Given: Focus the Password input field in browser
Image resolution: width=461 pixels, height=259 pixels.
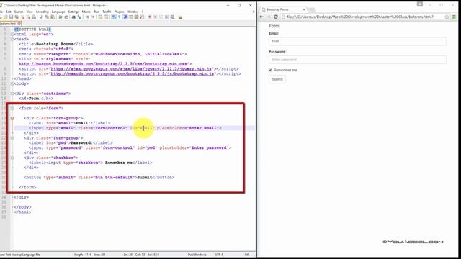Looking at the screenshot, I should 357,60.
